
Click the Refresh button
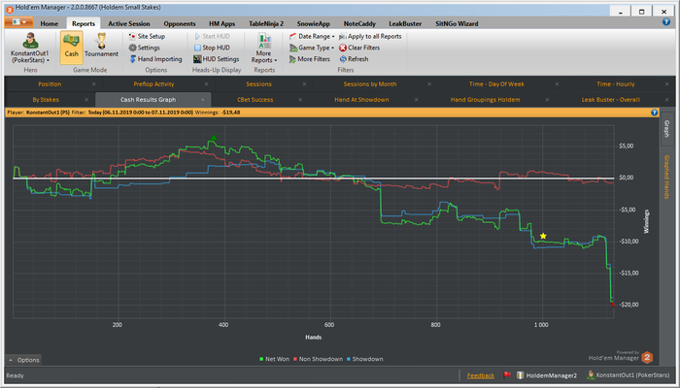[x=354, y=59]
